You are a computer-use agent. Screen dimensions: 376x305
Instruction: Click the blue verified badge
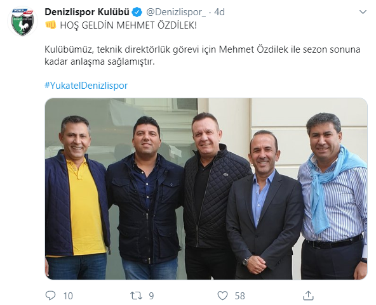click(137, 12)
